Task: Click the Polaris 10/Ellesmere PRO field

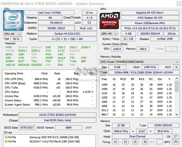Action: [x=150, y=23]
